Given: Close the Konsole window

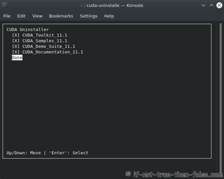Looking at the screenshot, I should tap(219, 5).
